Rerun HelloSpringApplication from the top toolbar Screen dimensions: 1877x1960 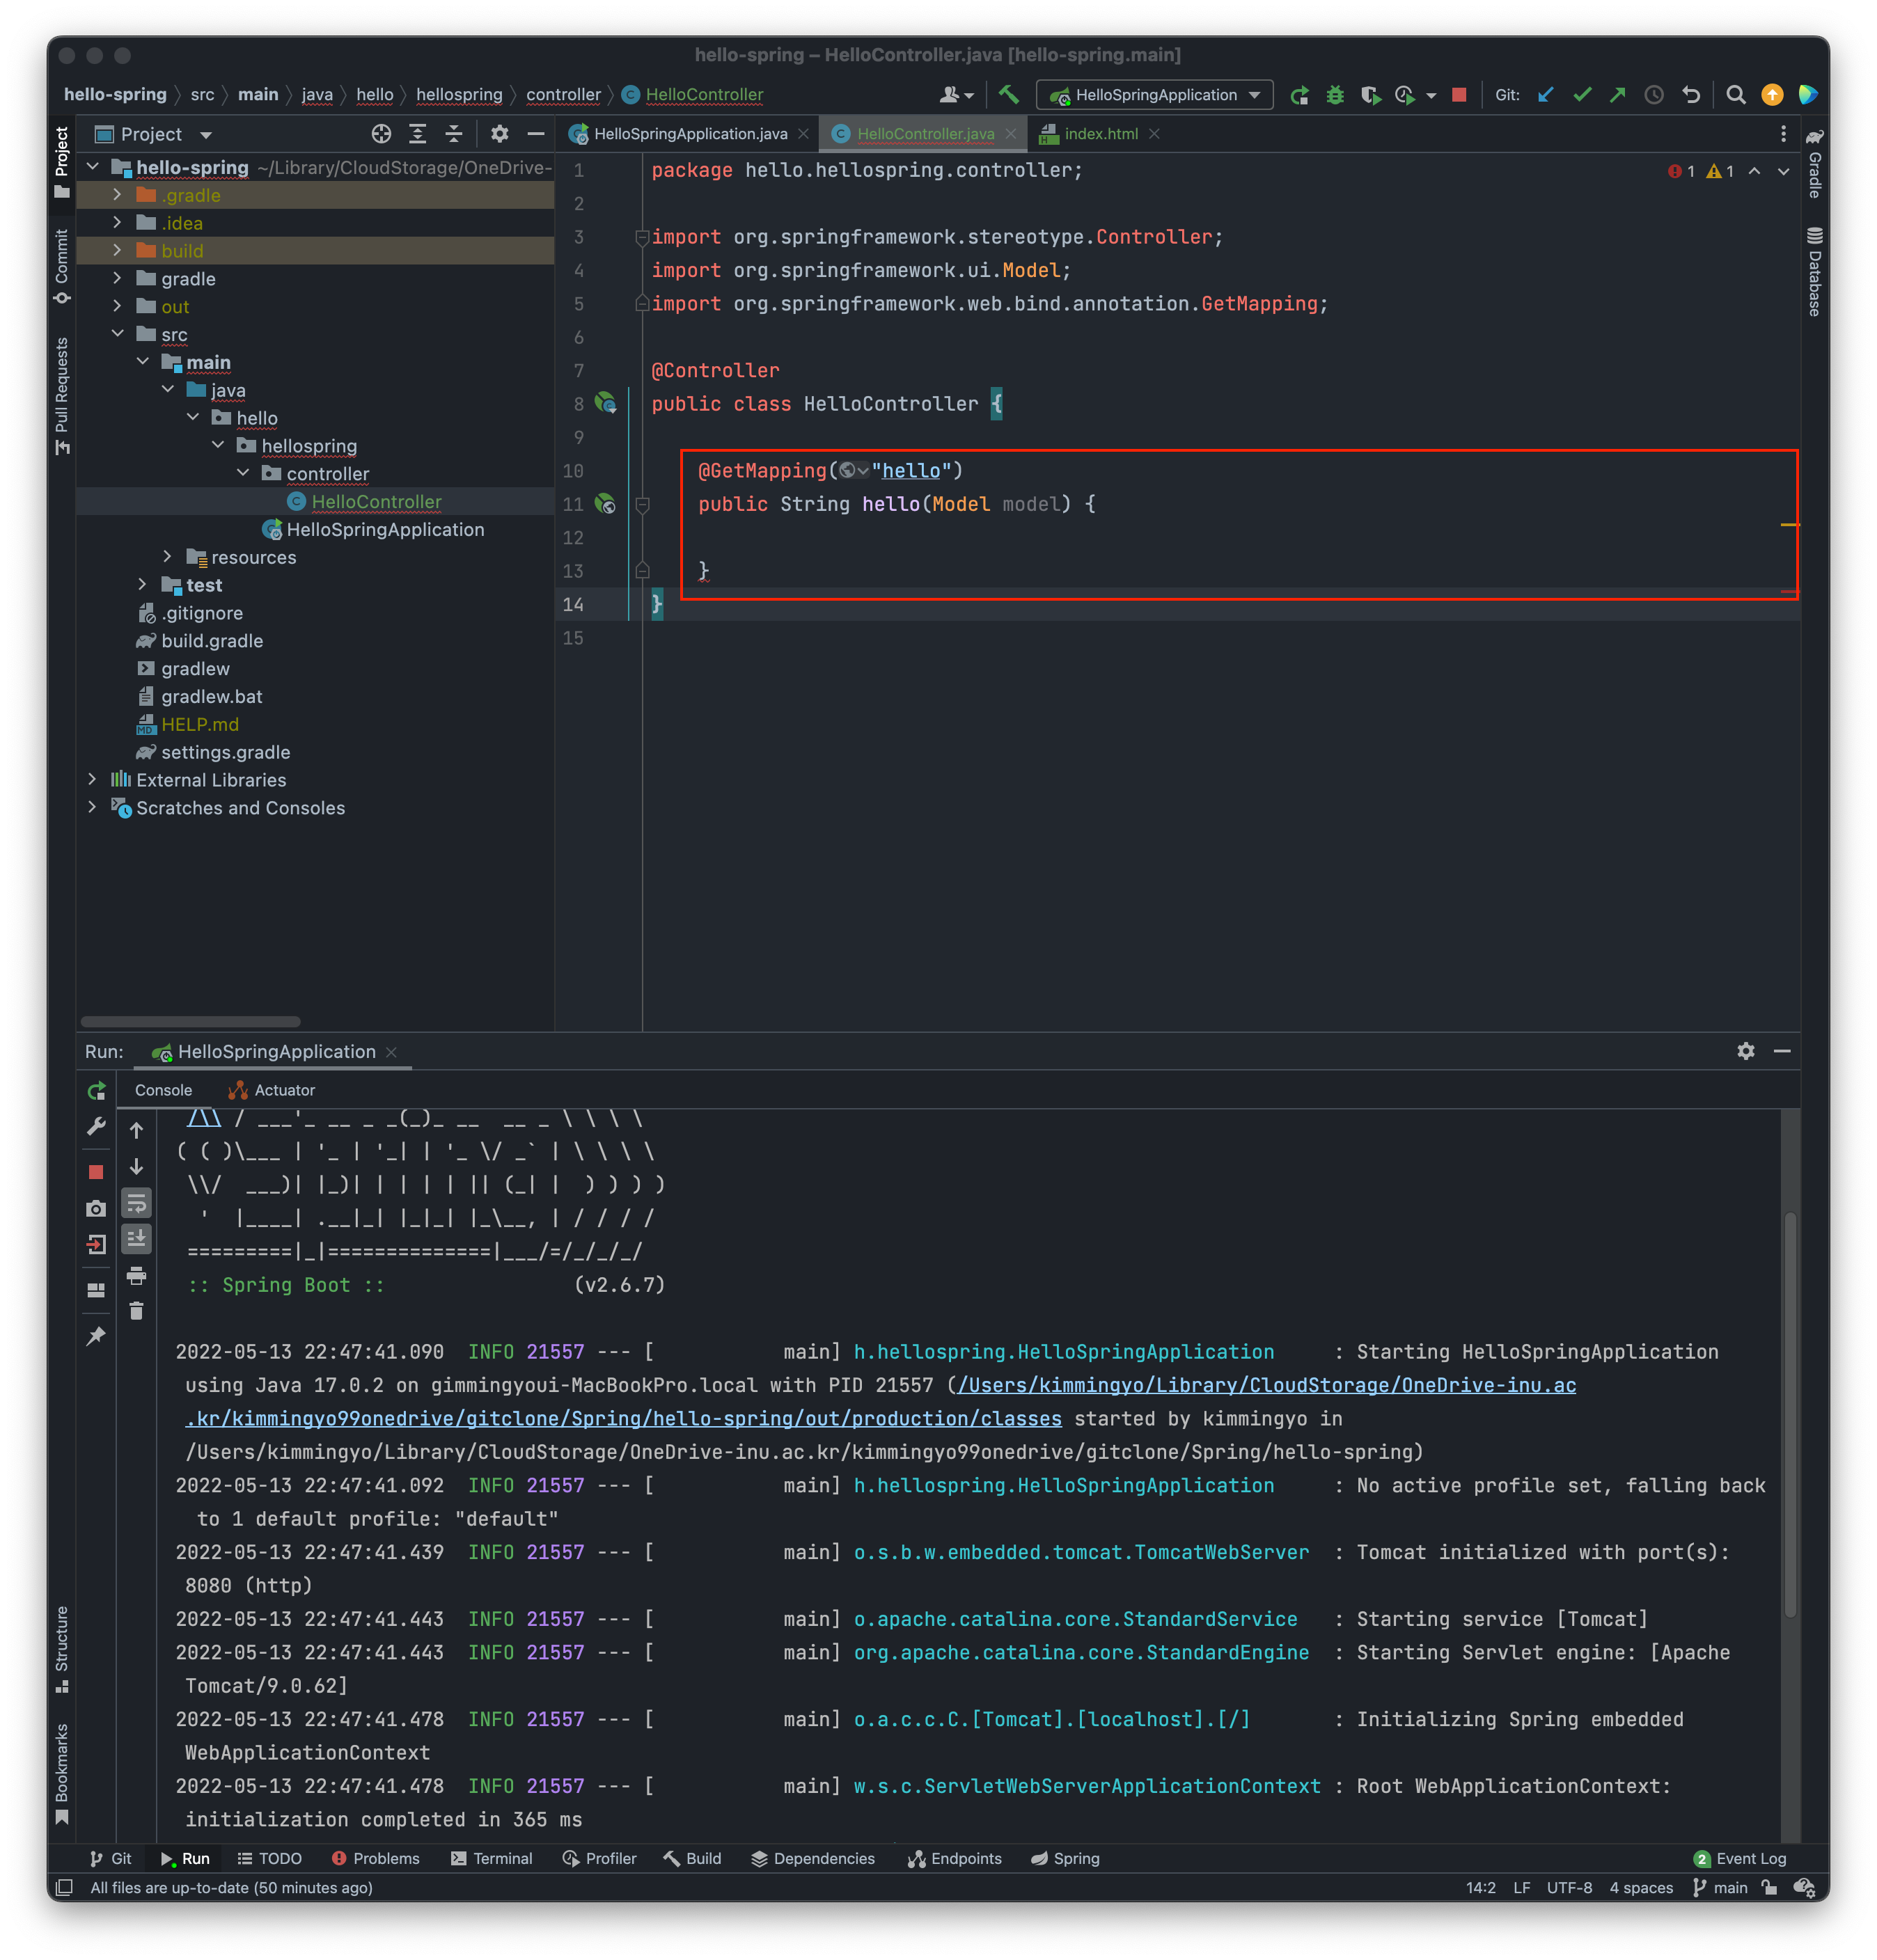click(x=1298, y=95)
